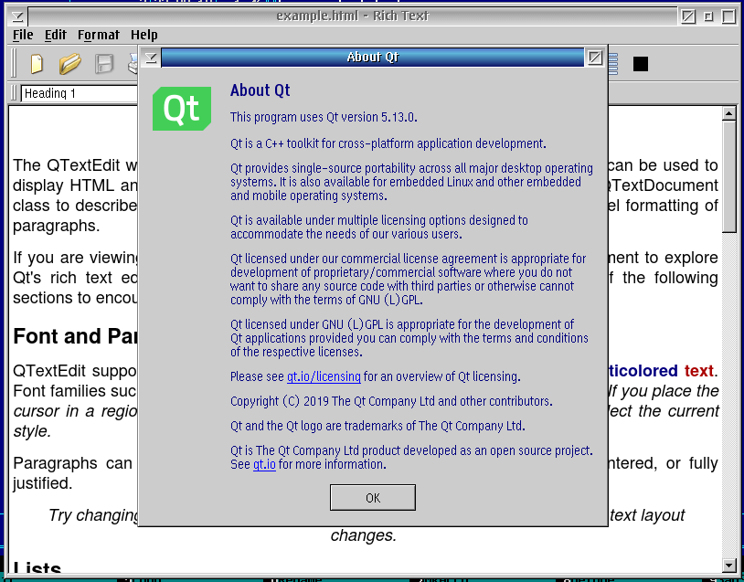Click the word 'changes.' in the editor

(364, 535)
